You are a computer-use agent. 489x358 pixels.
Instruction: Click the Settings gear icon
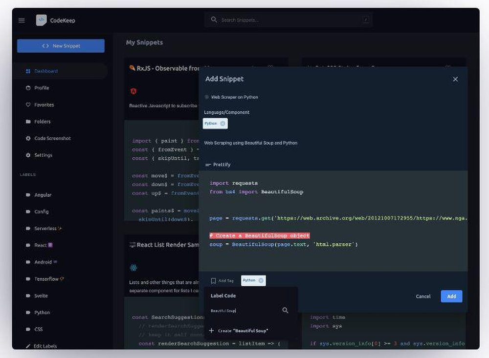pyautogui.click(x=28, y=155)
